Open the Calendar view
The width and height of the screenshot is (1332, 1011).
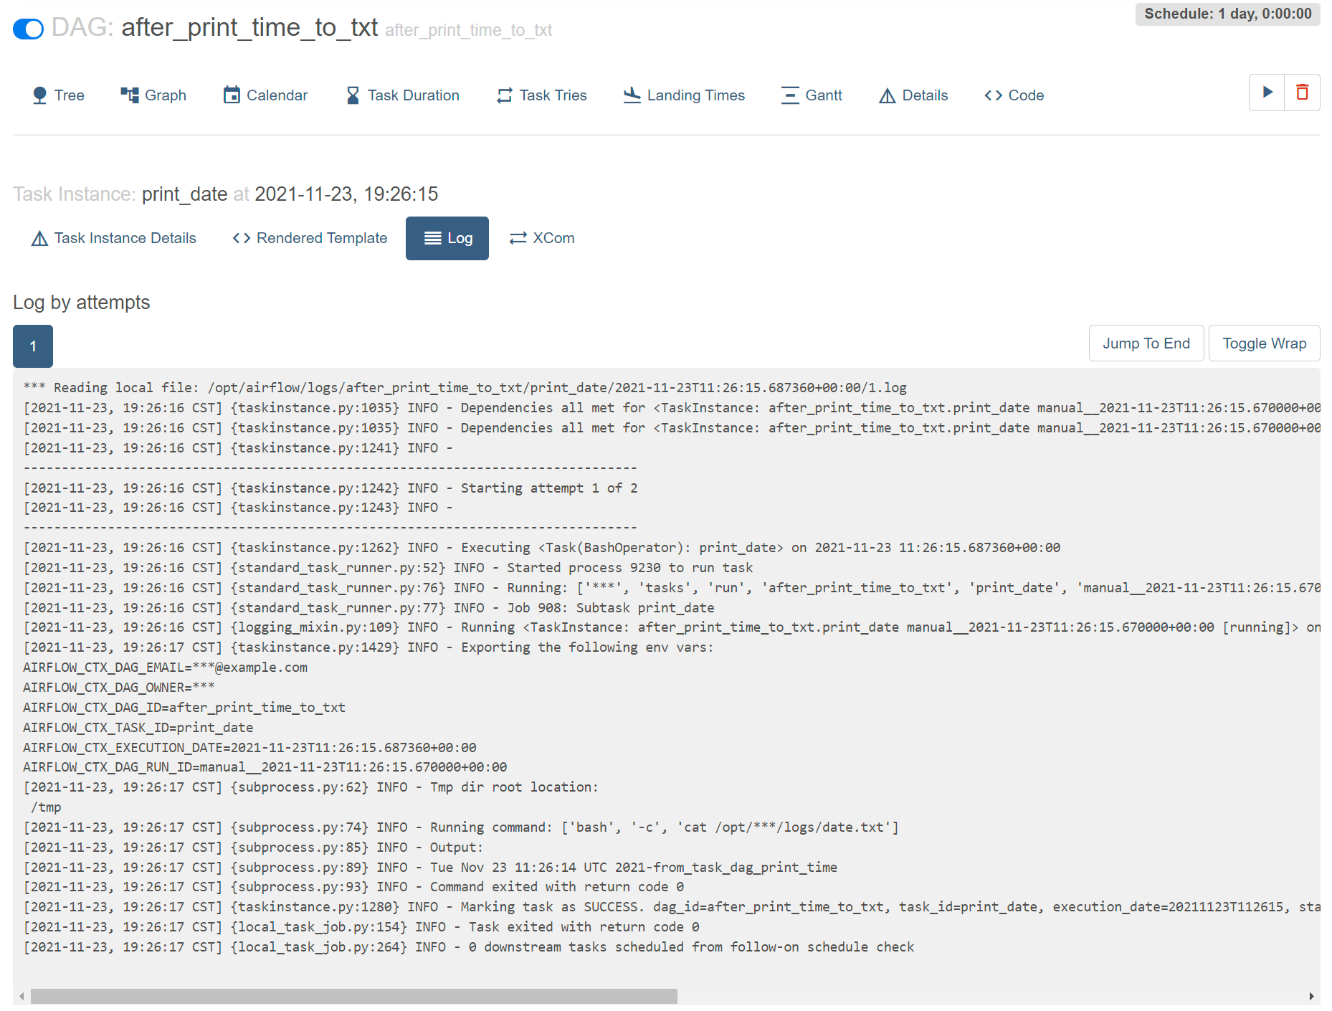tap(265, 95)
